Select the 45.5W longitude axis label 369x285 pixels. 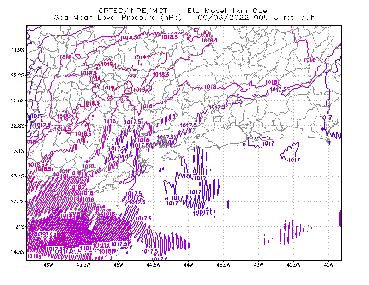click(x=83, y=265)
